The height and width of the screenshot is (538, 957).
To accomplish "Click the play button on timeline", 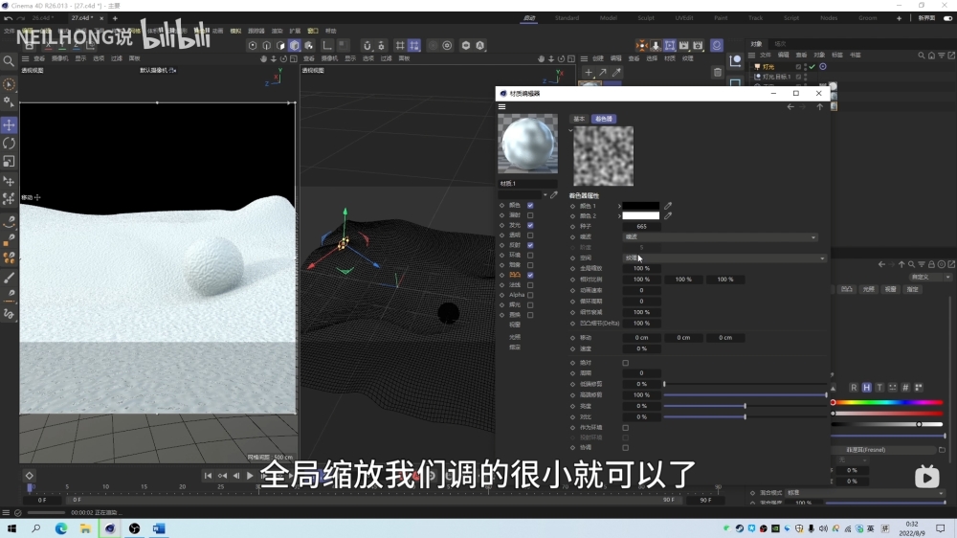I will tap(250, 476).
